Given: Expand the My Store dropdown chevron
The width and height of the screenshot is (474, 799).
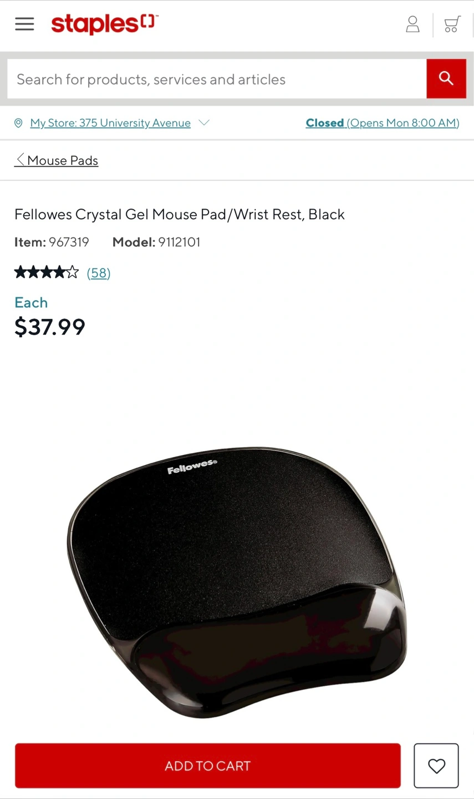Looking at the screenshot, I should pyautogui.click(x=204, y=123).
